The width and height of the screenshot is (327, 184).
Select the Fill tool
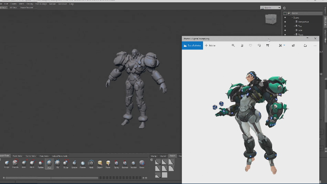[x=58, y=164]
